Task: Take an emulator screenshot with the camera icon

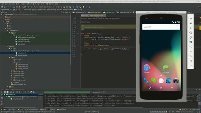Action: coord(191,42)
